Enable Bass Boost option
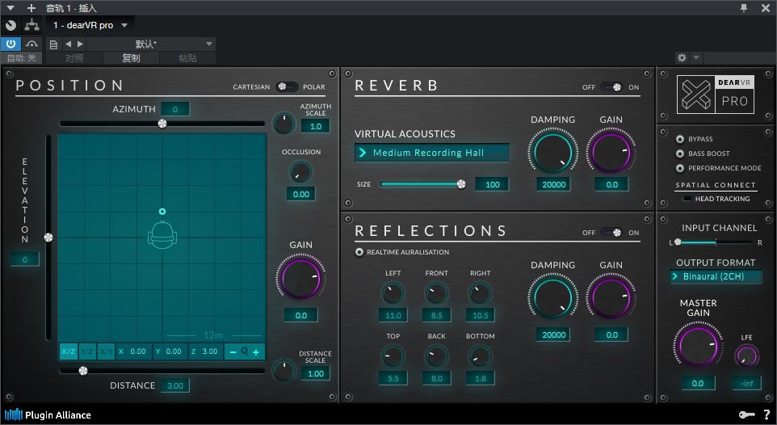 pyautogui.click(x=680, y=154)
